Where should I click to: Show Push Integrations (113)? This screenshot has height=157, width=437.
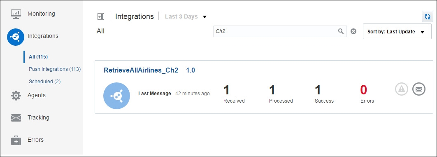55,69
